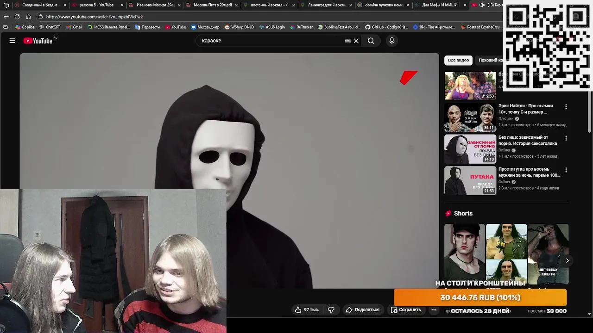The height and width of the screenshot is (333, 593).
Task: Click the YouTube logo
Action: click(38, 41)
